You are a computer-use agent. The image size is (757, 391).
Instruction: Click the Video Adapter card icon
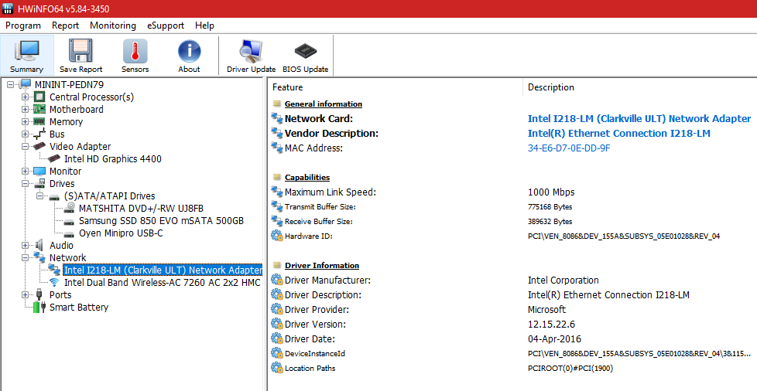(x=39, y=147)
